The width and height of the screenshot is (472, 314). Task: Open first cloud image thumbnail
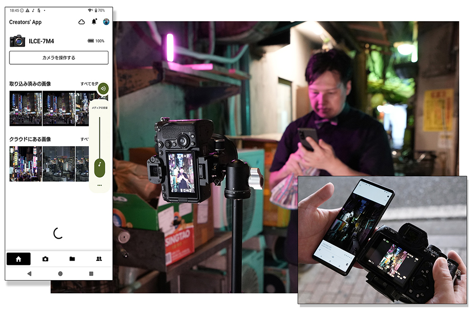click(x=25, y=164)
